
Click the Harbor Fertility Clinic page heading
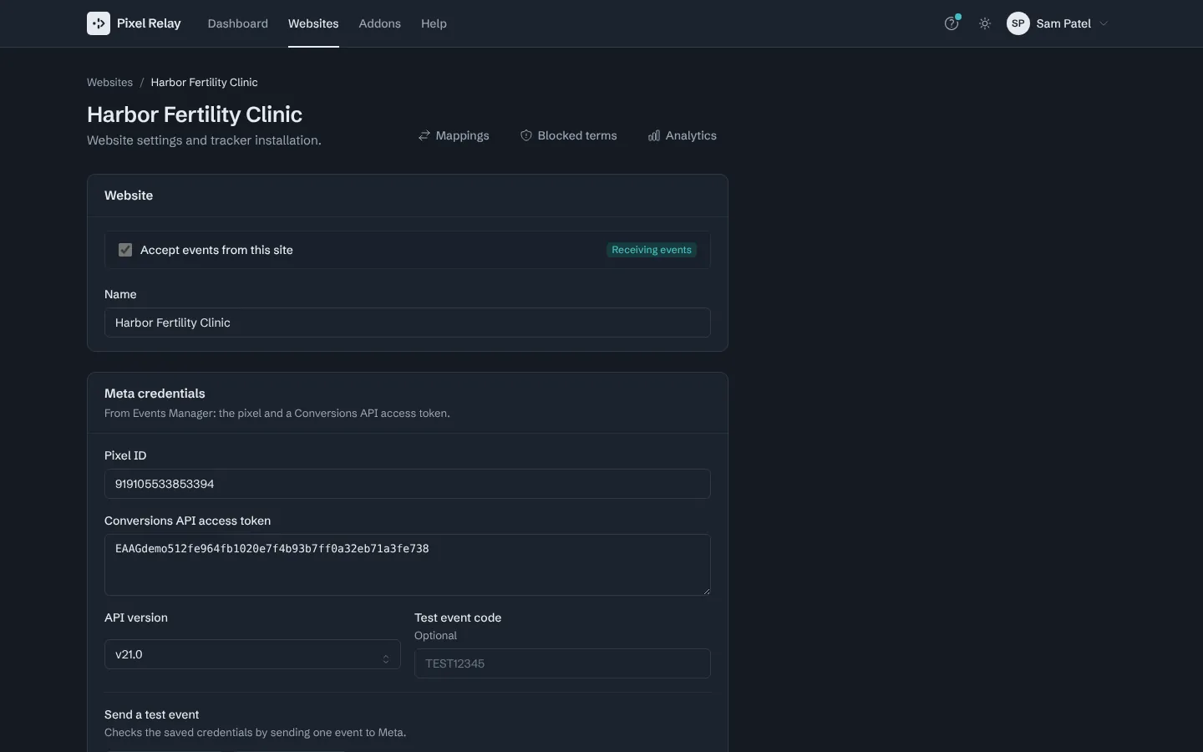click(195, 114)
